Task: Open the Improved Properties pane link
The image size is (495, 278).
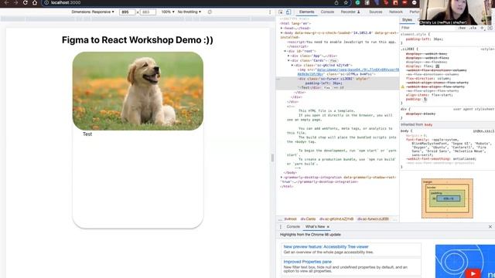Action: point(307,262)
